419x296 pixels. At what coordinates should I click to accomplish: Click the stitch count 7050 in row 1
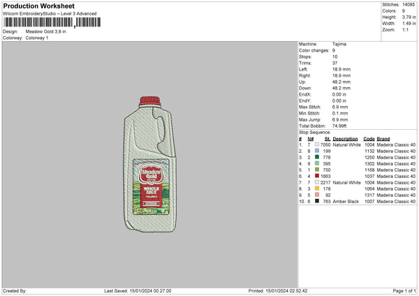pos(325,145)
